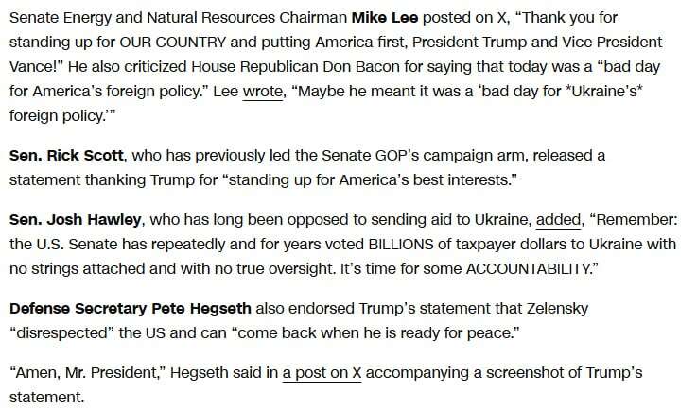Image resolution: width=697 pixels, height=409 pixels.
Task: Click the asterisked word *Ukraine's*
Action: [604, 91]
